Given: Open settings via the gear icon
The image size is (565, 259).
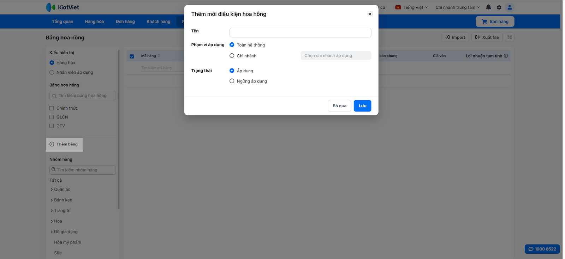Looking at the screenshot, I should (499, 7).
